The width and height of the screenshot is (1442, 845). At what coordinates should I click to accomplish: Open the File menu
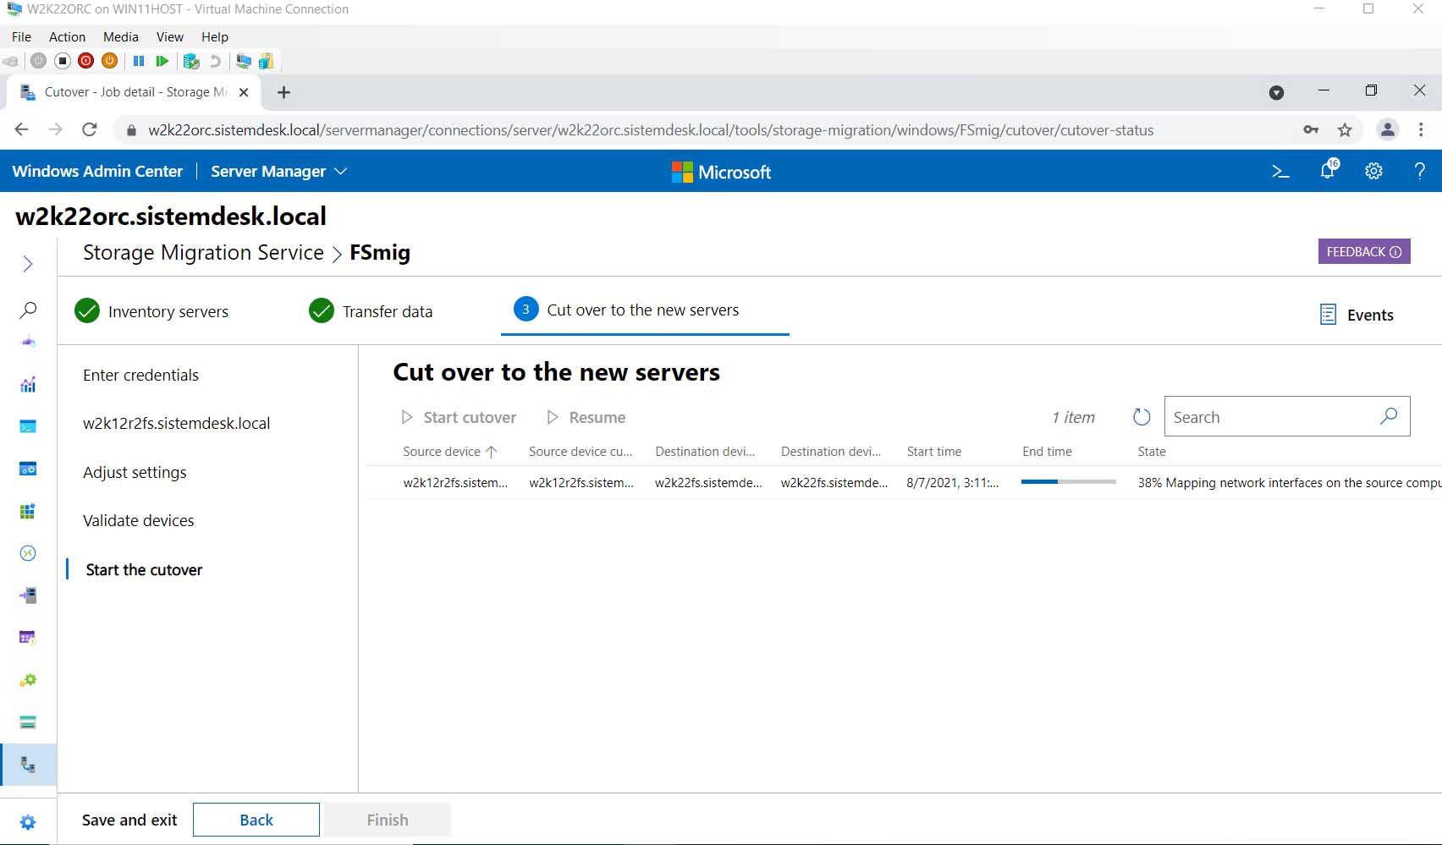(x=22, y=37)
